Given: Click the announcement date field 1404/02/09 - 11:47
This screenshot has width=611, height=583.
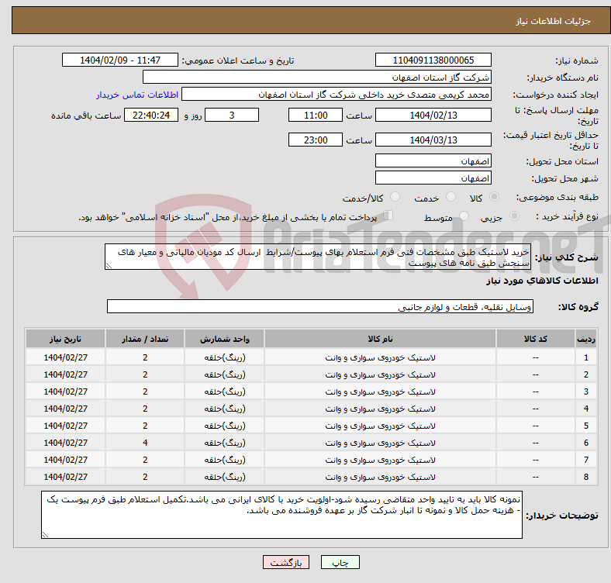Looking at the screenshot, I should 120,60.
